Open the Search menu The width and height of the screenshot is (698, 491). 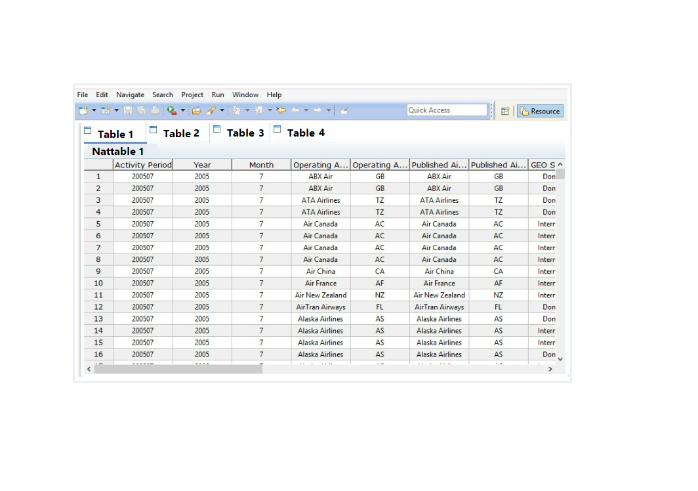pyautogui.click(x=163, y=95)
